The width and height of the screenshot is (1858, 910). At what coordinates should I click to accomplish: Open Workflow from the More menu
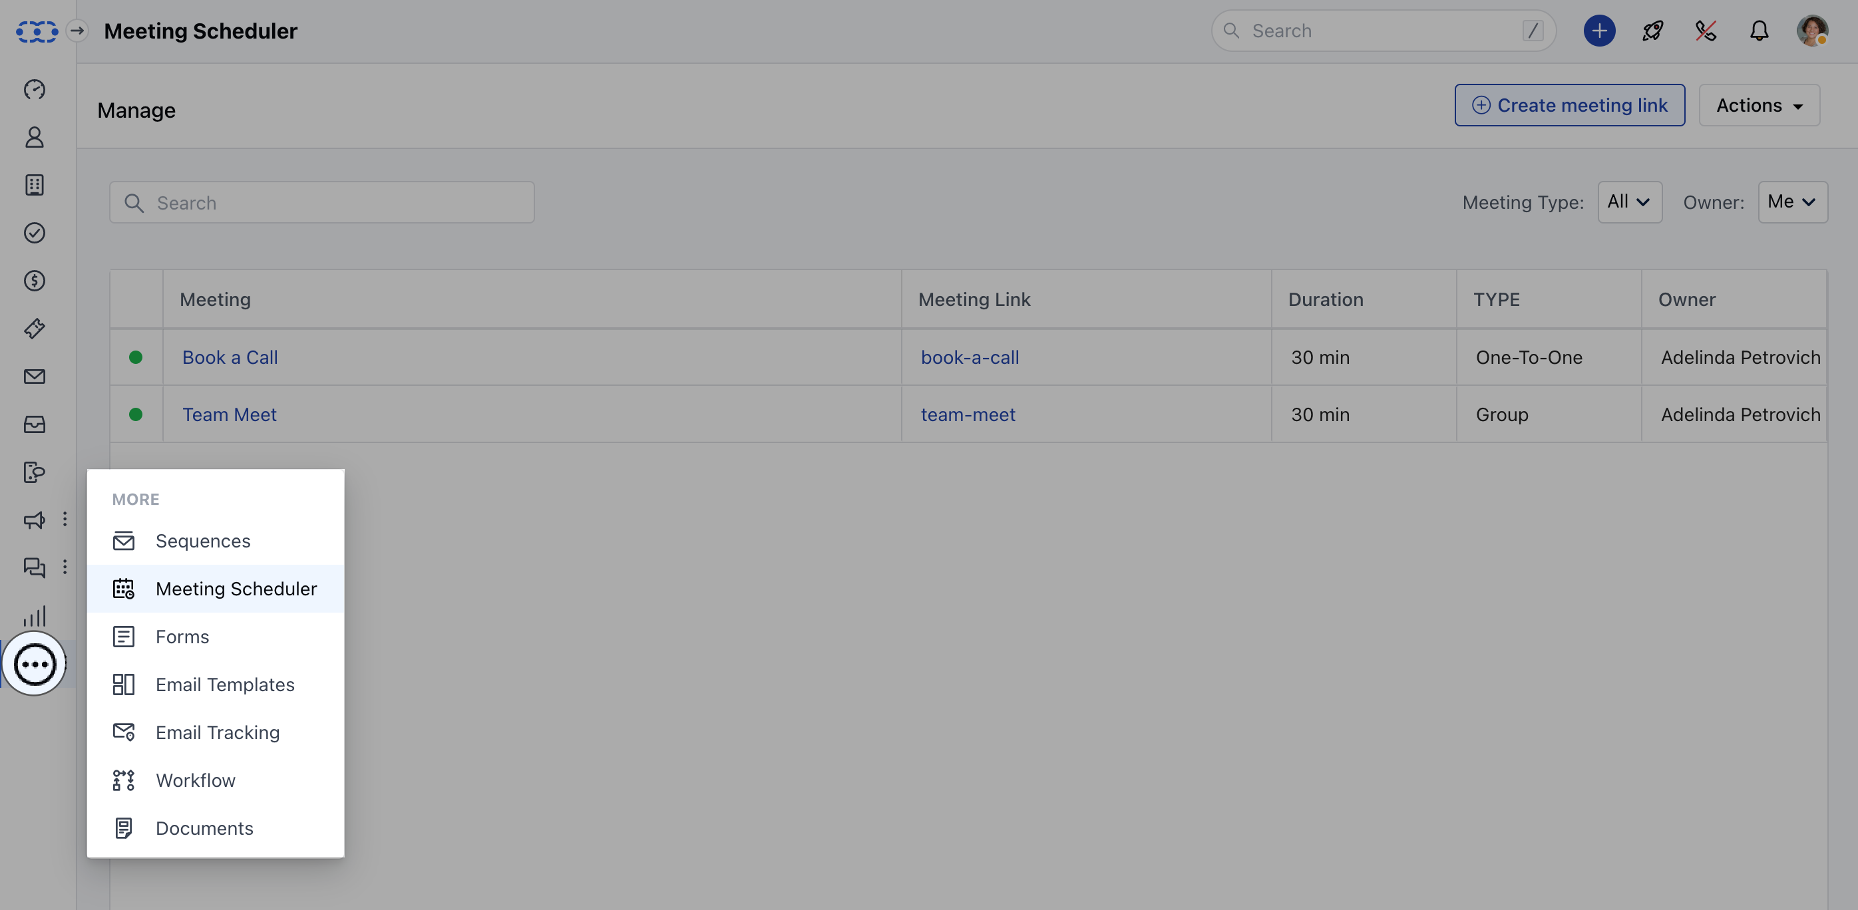[195, 780]
